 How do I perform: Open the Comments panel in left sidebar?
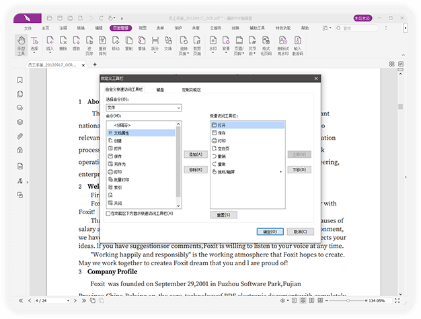(20, 108)
